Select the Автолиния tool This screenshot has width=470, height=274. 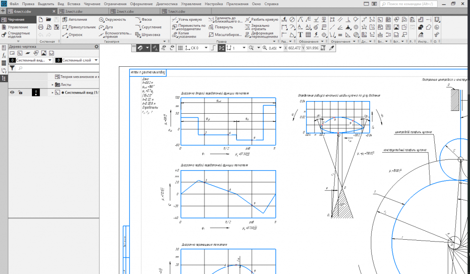[74, 20]
